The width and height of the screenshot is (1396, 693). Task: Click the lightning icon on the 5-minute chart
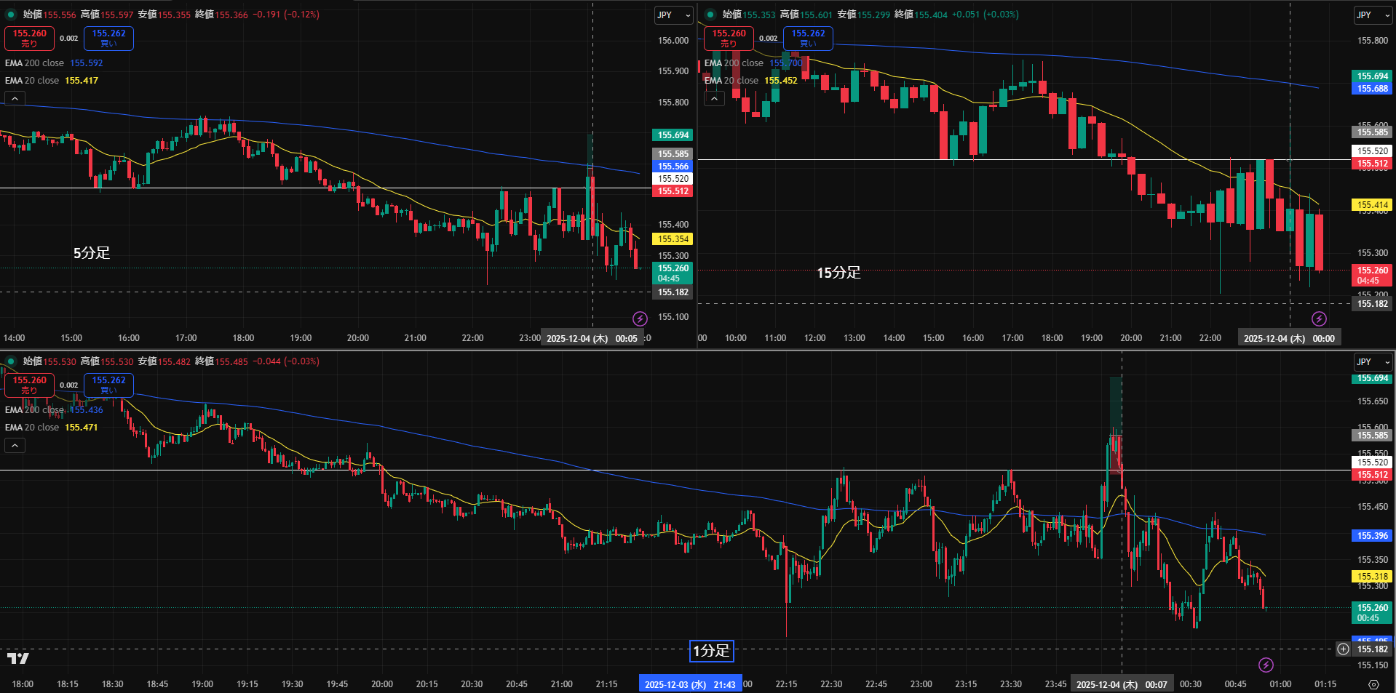point(640,319)
